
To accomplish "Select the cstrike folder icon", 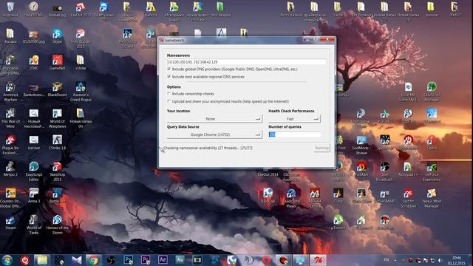I will point(81,62).
